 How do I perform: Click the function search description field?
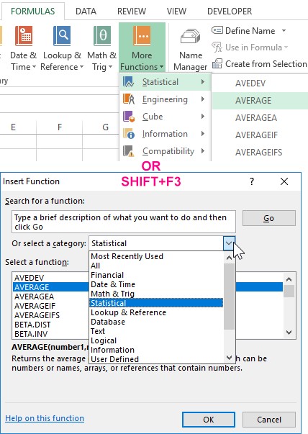point(124,222)
